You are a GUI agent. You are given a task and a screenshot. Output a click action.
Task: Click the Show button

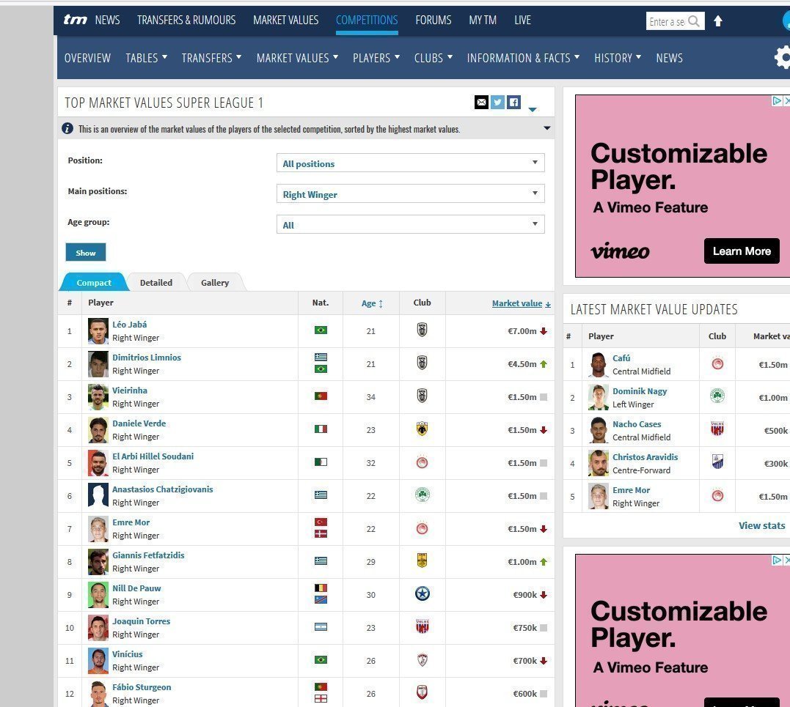[86, 253]
